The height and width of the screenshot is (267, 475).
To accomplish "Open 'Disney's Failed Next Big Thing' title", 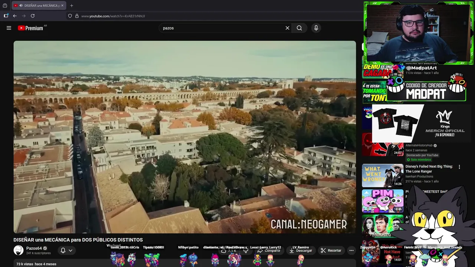I will point(429,169).
